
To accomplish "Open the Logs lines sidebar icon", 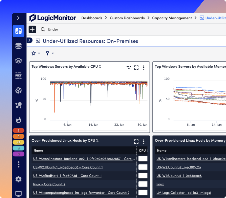I will pyautogui.click(x=18, y=75).
